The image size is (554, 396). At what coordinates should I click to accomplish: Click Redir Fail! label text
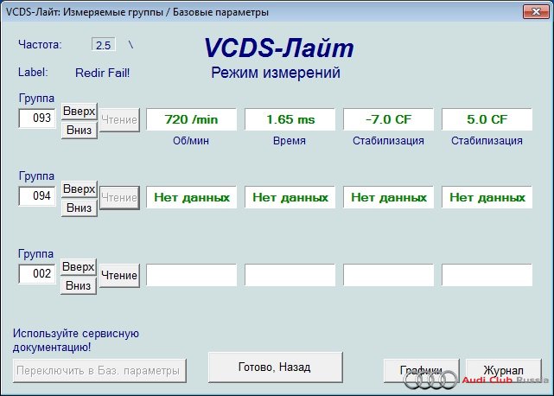point(103,73)
